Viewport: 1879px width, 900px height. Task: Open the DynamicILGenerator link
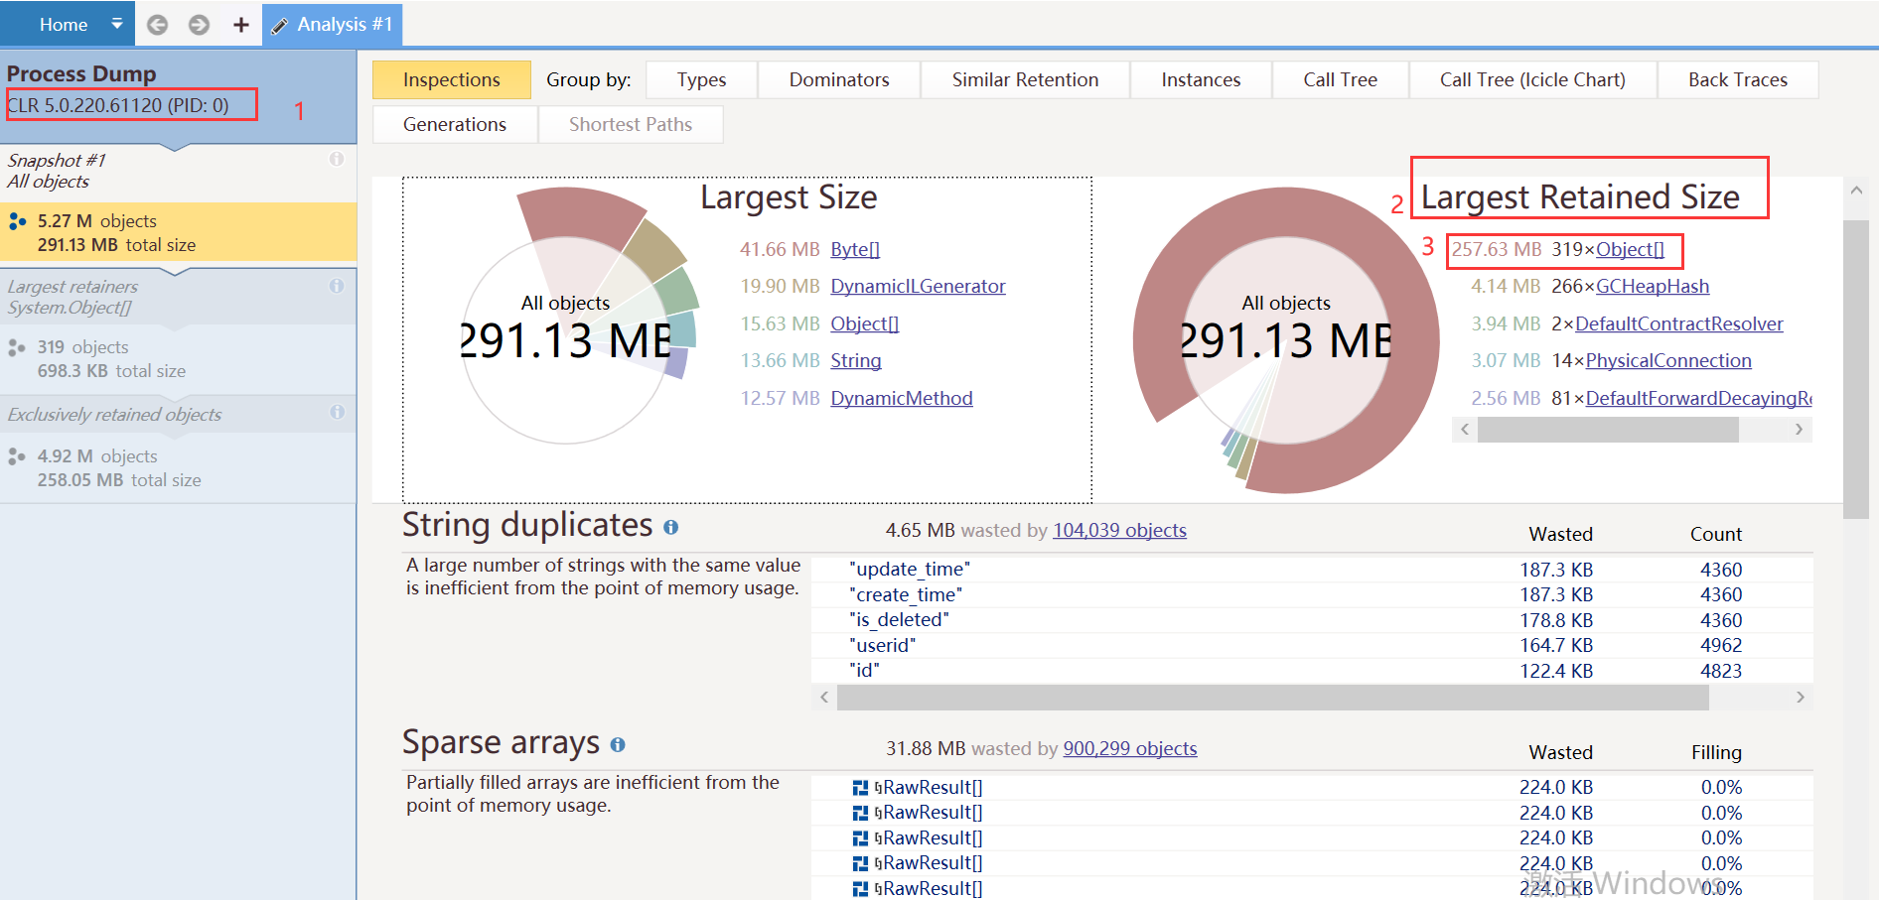(x=918, y=286)
